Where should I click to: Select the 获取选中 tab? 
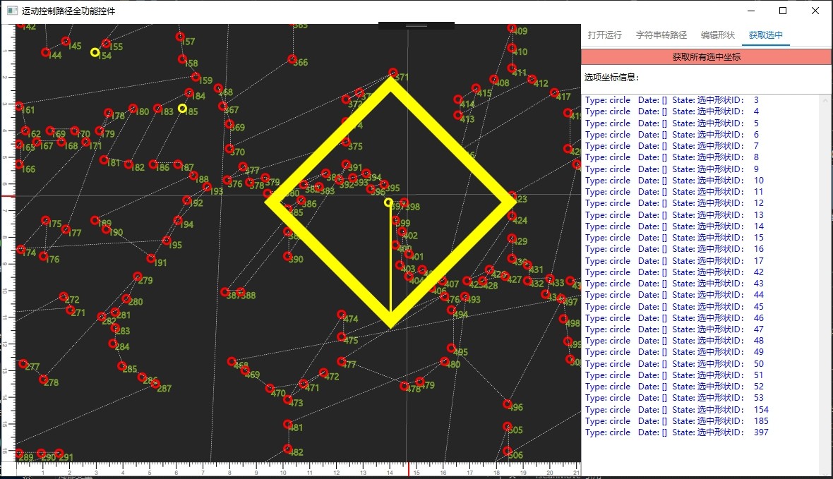tap(765, 35)
